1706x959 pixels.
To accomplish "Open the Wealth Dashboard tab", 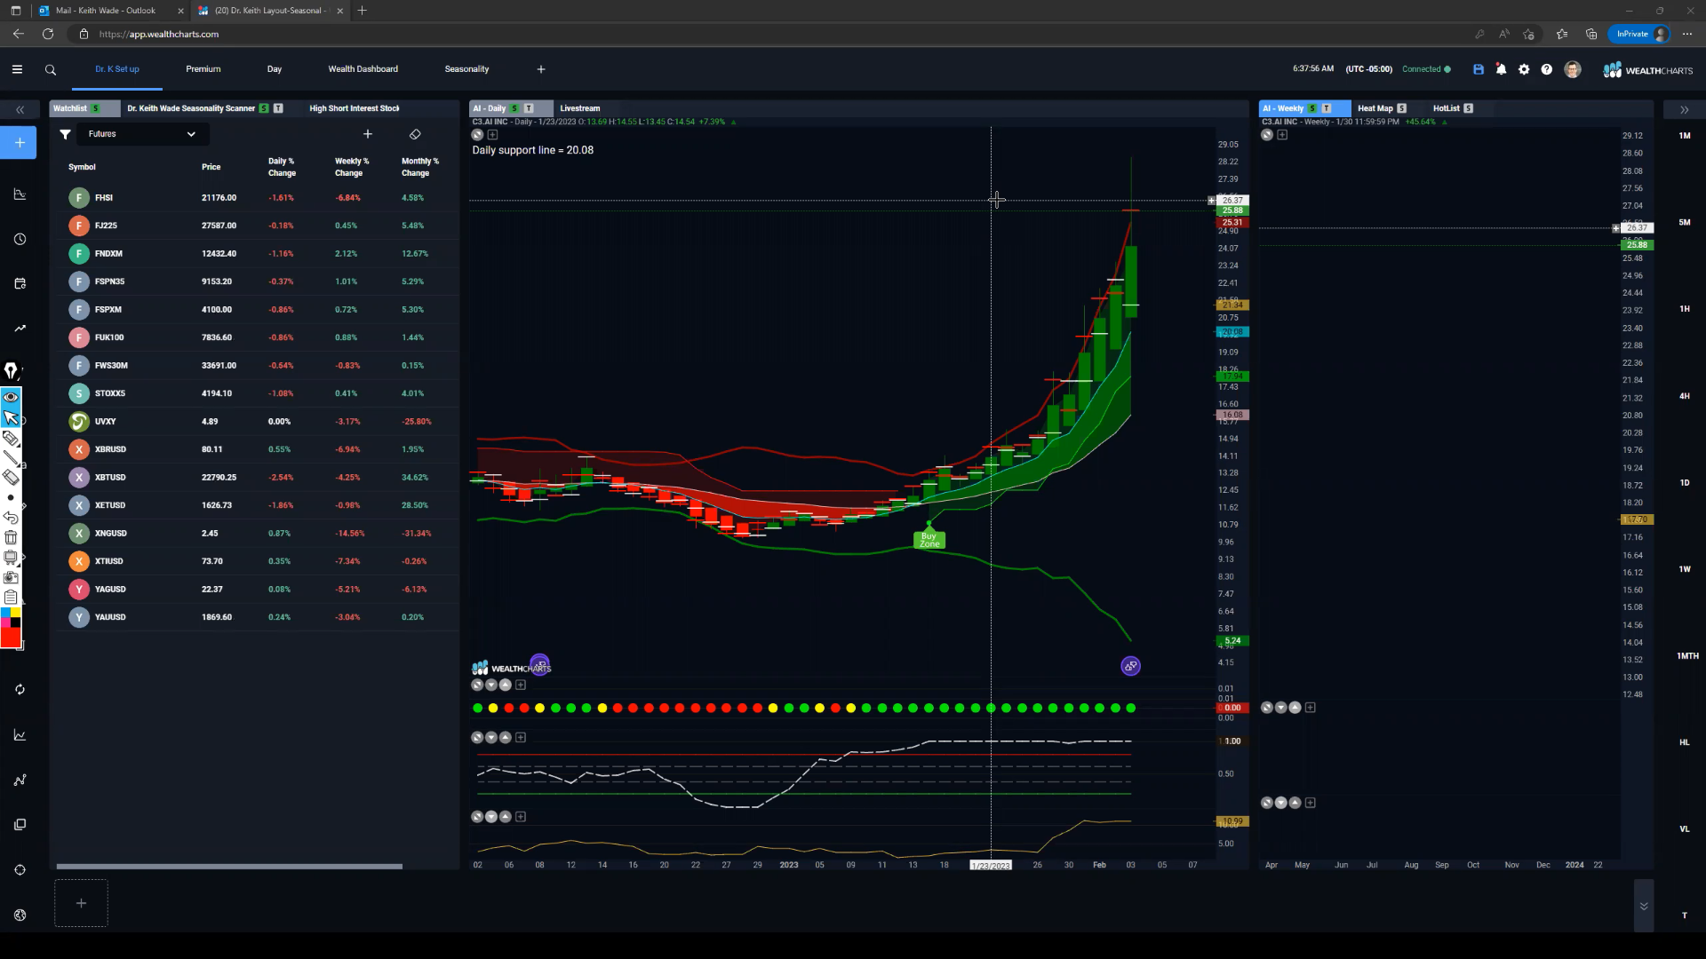I will pyautogui.click(x=363, y=69).
